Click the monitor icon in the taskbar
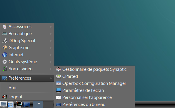This screenshot has width=175, height=108. [4, 104]
